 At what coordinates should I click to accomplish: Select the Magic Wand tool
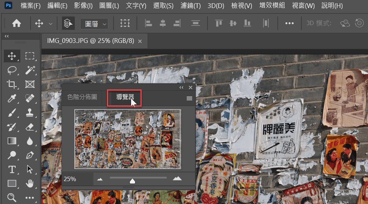[x=30, y=70]
